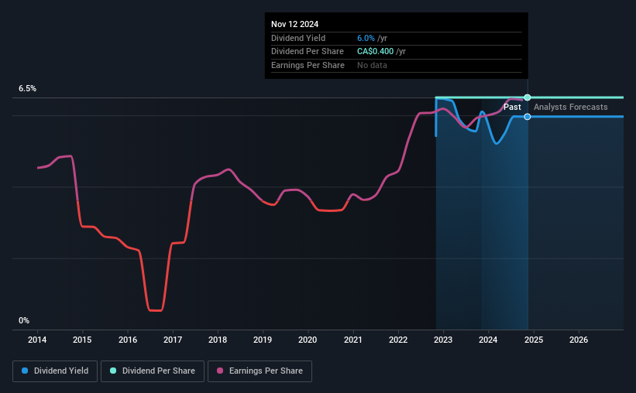Click the 2018 x-axis year label

point(218,340)
